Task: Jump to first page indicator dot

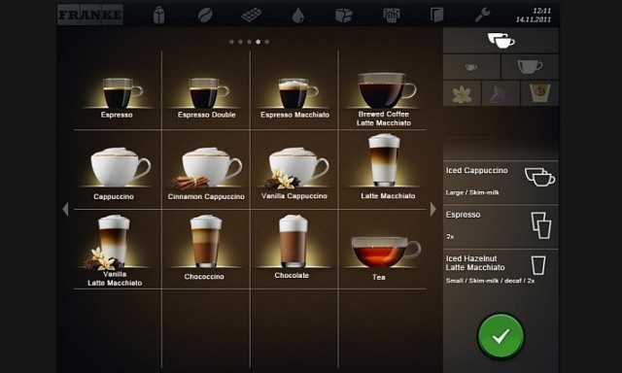Action: pos(231,42)
